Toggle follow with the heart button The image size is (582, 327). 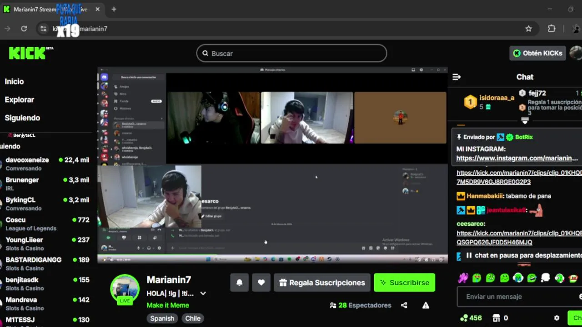(x=261, y=282)
